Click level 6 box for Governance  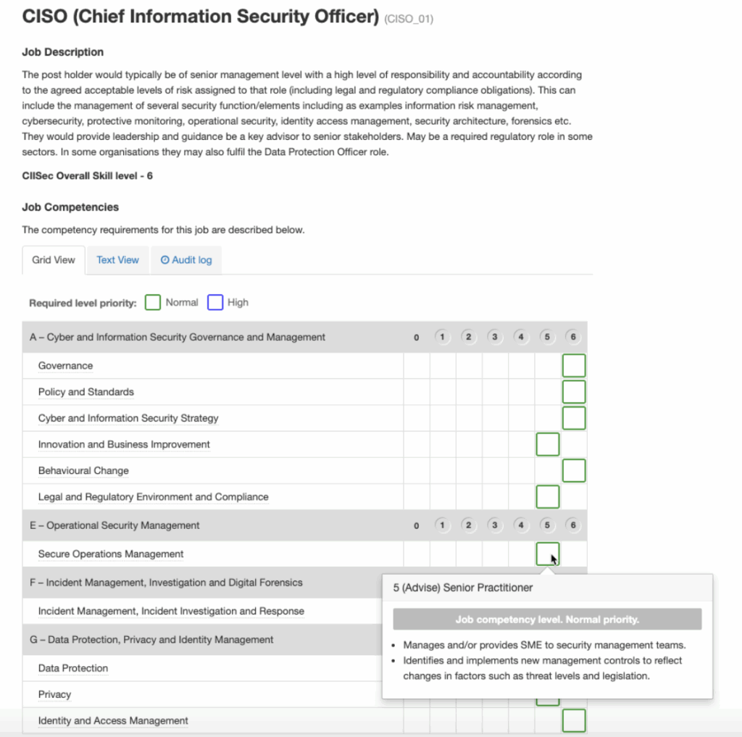tap(574, 366)
